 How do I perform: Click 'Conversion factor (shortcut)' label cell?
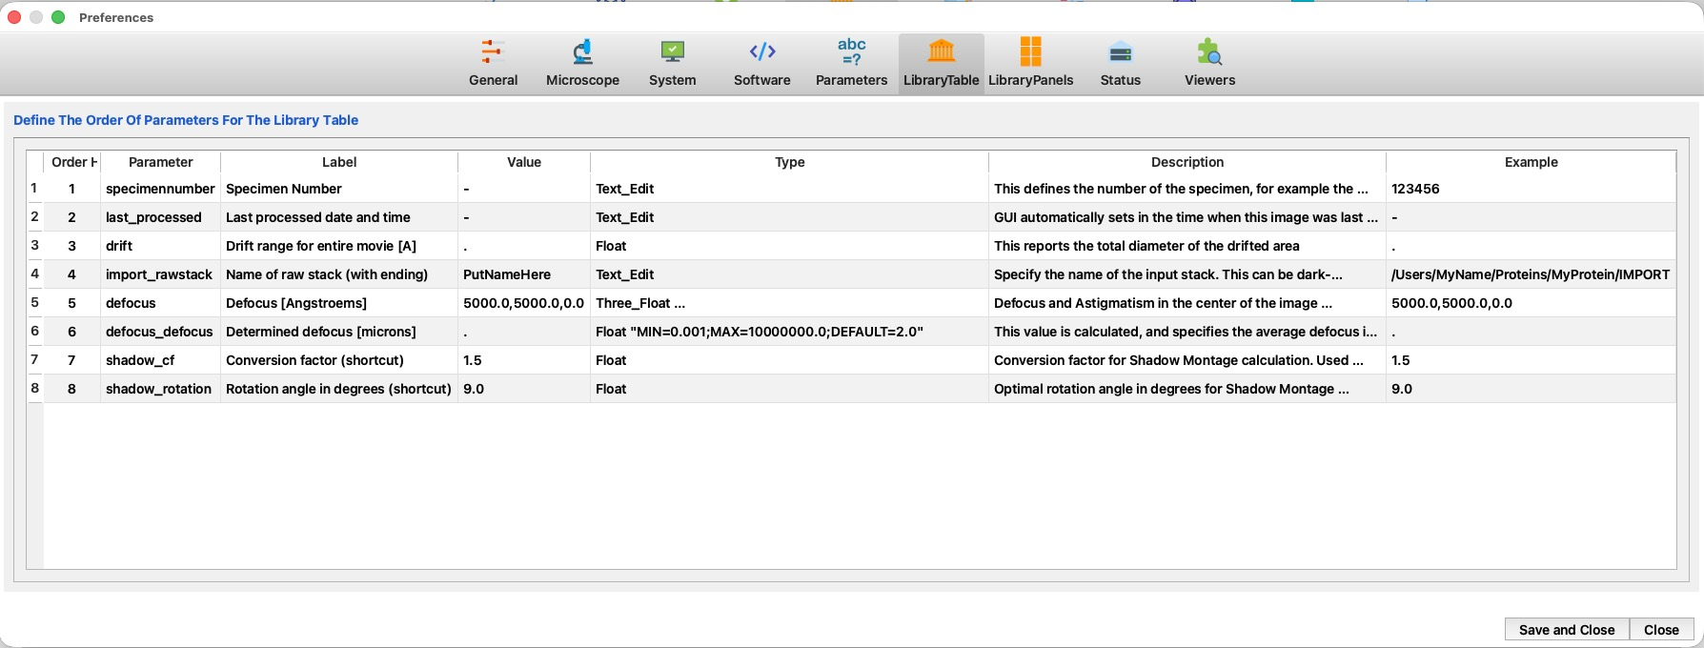339,360
